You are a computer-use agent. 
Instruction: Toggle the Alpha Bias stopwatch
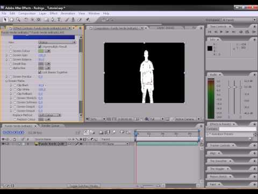(x=11, y=68)
